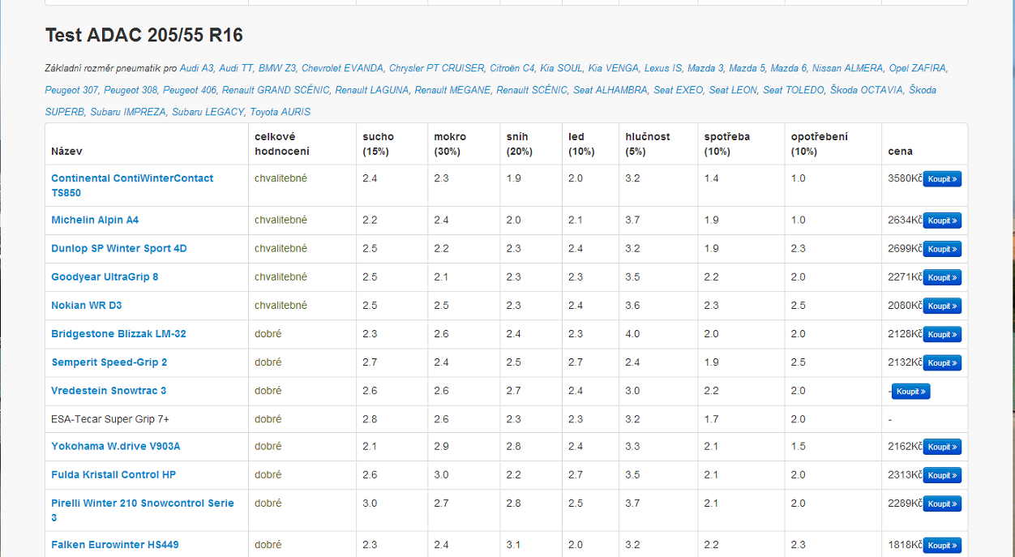Open the Chevrolet EVANDA link
The width and height of the screenshot is (1015, 557).
pyautogui.click(x=342, y=69)
